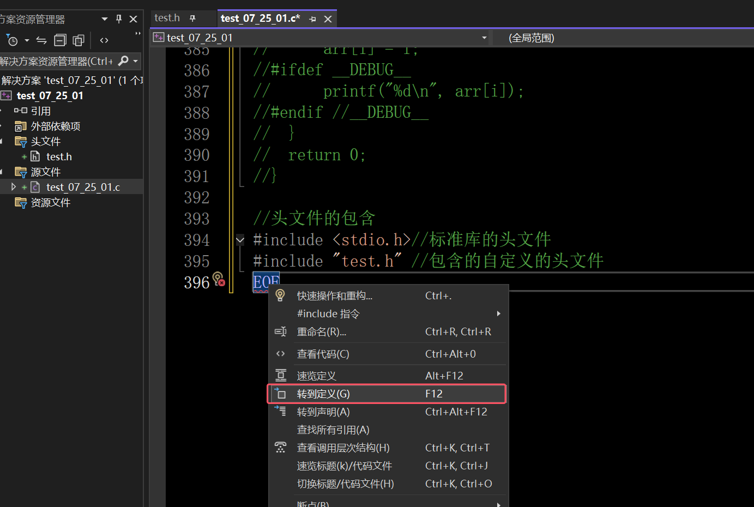The image size is (754, 507).
Task: Choose 速览标题(k)/代码文件 from the context menu
Action: [389, 466]
